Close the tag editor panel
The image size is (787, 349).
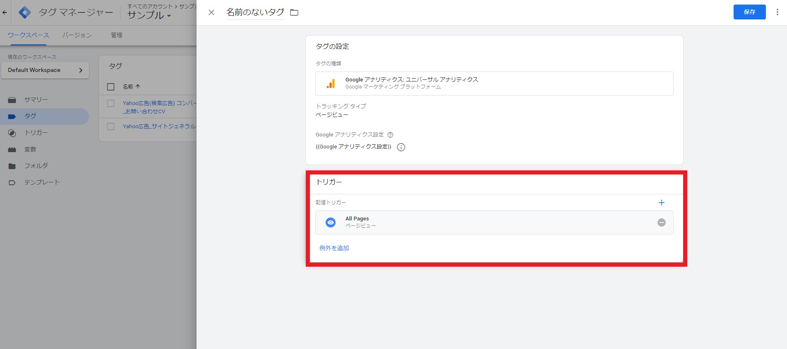211,12
